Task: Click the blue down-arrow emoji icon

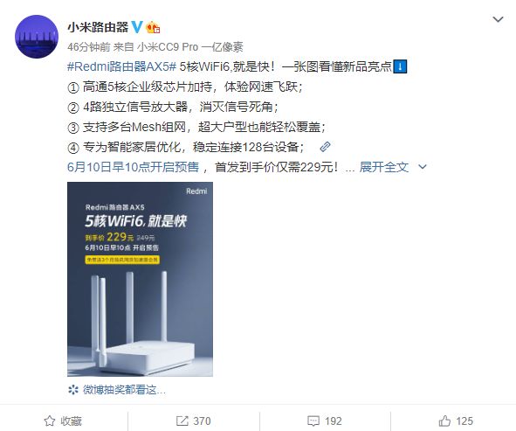Action: point(400,66)
